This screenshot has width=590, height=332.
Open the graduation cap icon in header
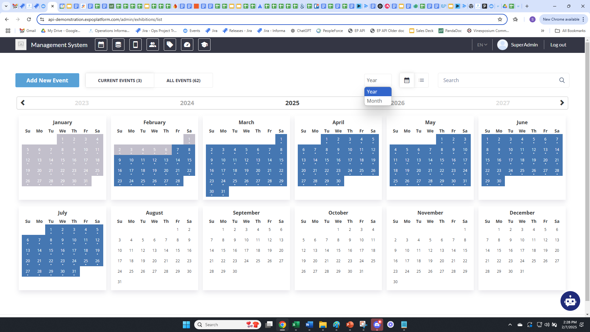tap(204, 45)
